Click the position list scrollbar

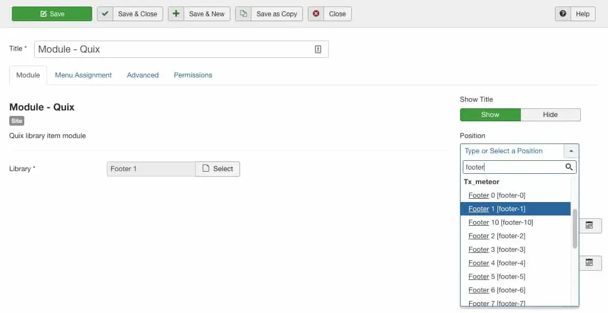tap(574, 229)
